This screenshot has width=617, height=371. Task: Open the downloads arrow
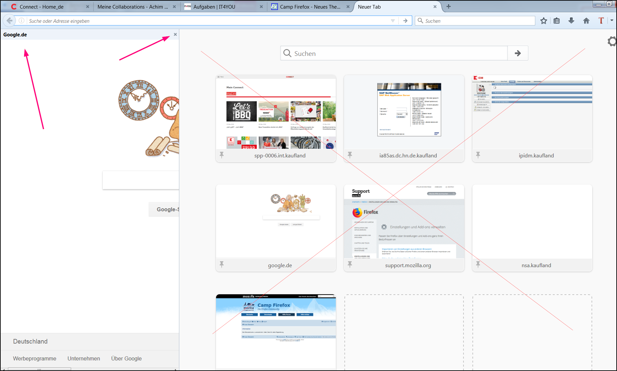(x=571, y=21)
